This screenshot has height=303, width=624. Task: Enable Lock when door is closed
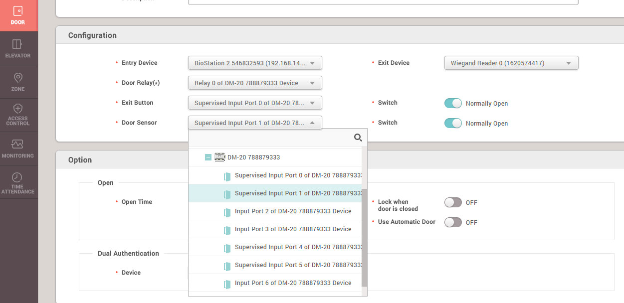click(x=453, y=202)
